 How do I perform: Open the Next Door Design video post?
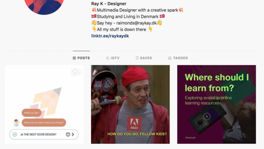pos(44,104)
